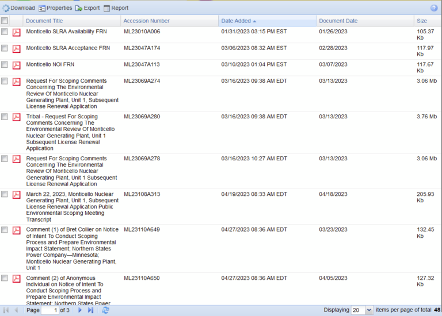Screen dimensions: 442x316
Task: Select checkbox for March 22 meeting transcript
Action: (x=5, y=194)
